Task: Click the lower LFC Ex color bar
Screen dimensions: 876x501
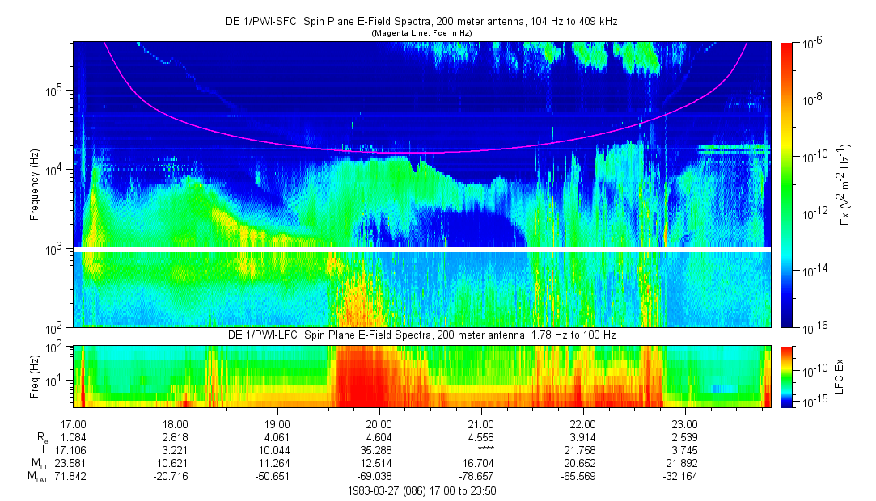Action: point(786,376)
